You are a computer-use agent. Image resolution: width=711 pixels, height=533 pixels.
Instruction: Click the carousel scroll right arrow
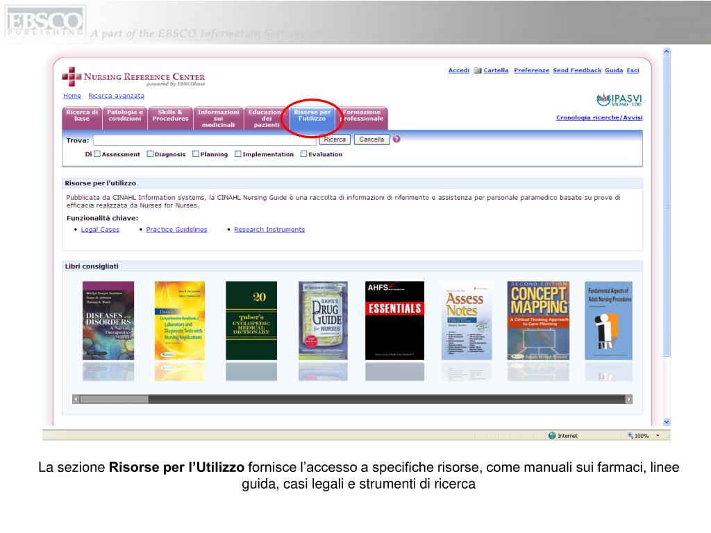tap(628, 399)
